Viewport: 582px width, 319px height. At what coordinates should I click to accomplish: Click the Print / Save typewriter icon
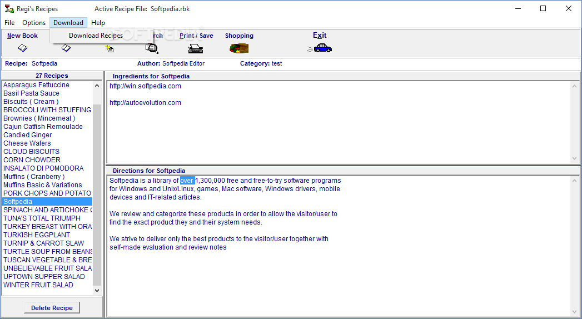[x=196, y=48]
